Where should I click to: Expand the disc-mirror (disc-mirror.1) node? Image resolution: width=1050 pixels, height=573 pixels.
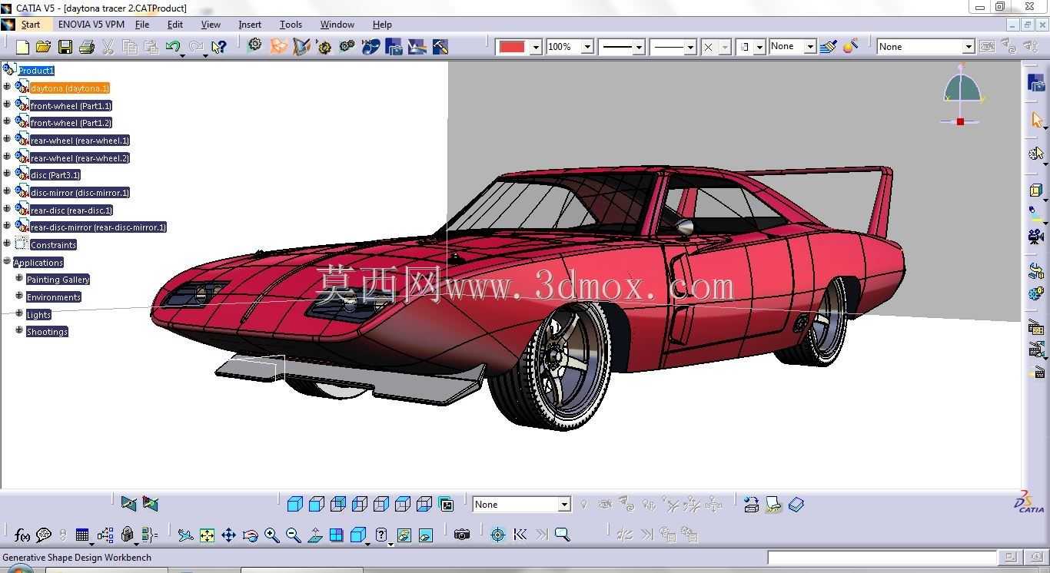(7, 191)
